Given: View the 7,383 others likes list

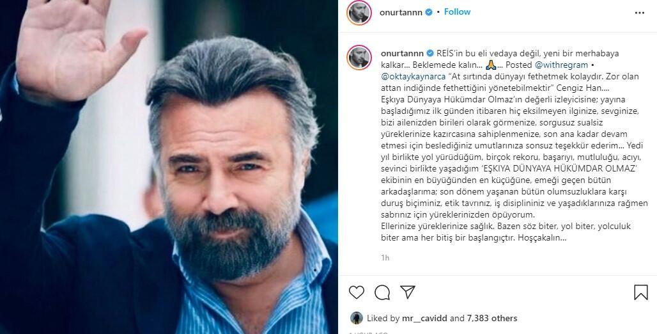Looking at the screenshot, I should coord(490,319).
